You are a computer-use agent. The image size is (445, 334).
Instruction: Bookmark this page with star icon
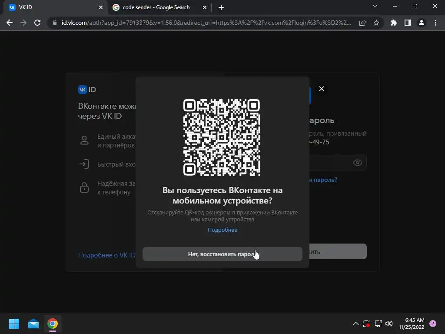(x=376, y=23)
